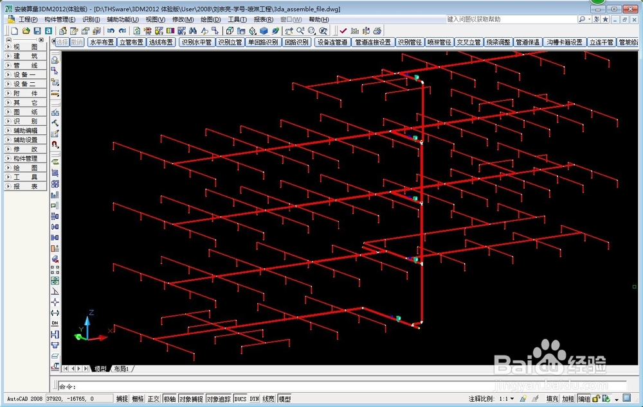643x407 pixels.
Task: Expand the 视图 panel category
Action: click(26, 47)
